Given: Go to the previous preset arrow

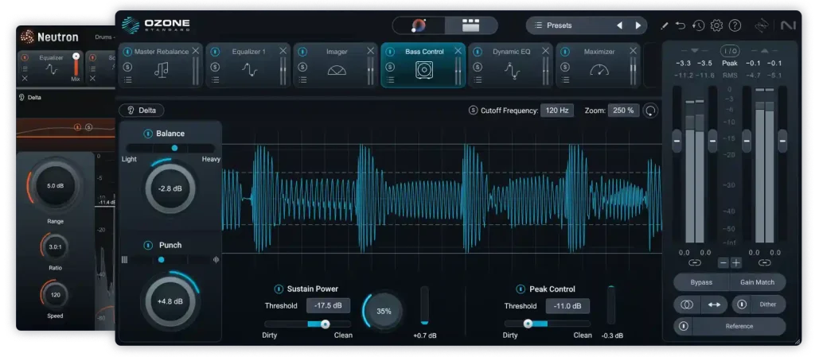Looking at the screenshot, I should [x=620, y=25].
